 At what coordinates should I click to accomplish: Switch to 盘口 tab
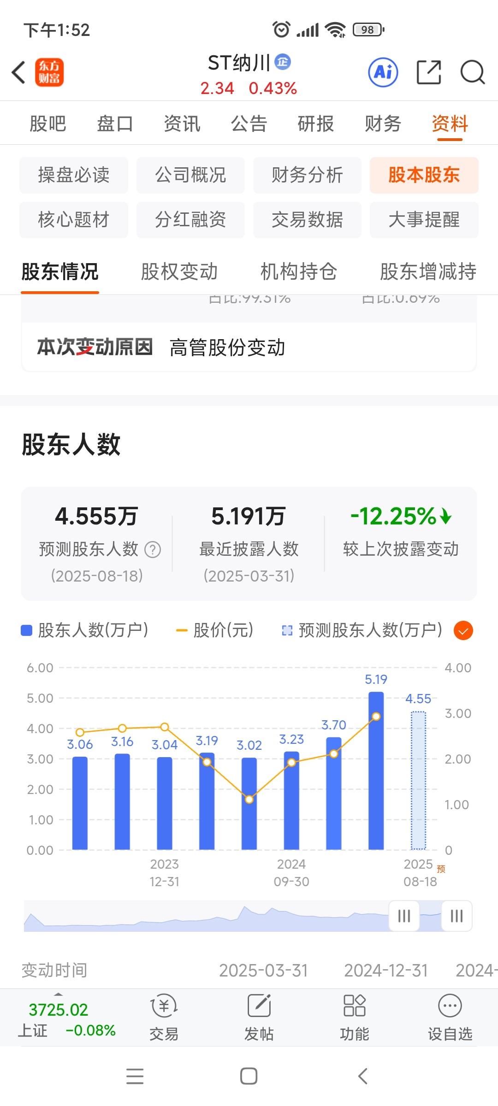[x=115, y=124]
